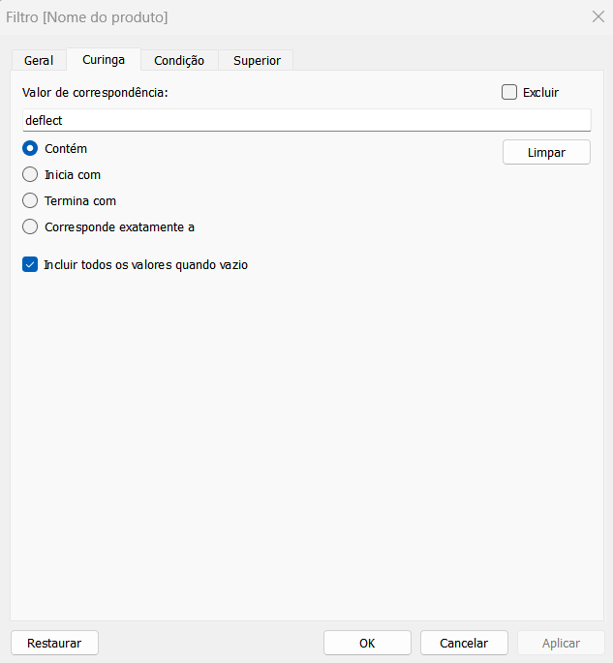The height and width of the screenshot is (663, 613).
Task: Click the Termina com label text
Action: (x=80, y=201)
